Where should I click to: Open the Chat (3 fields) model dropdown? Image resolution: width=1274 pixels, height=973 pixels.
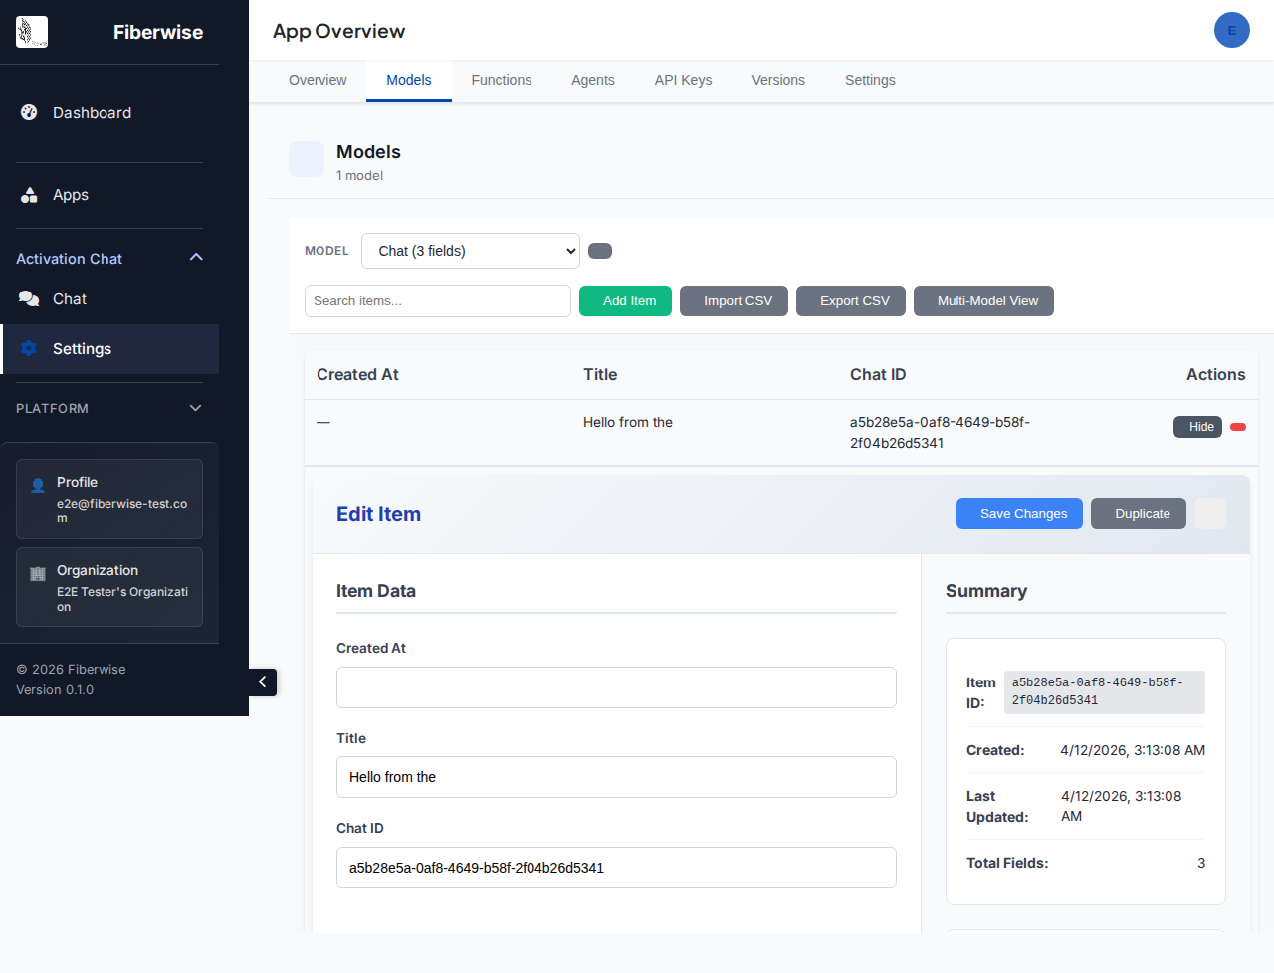coord(470,251)
